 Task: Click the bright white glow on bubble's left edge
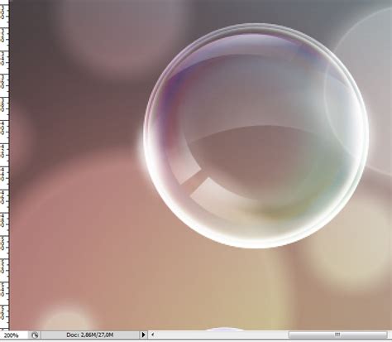(143, 151)
